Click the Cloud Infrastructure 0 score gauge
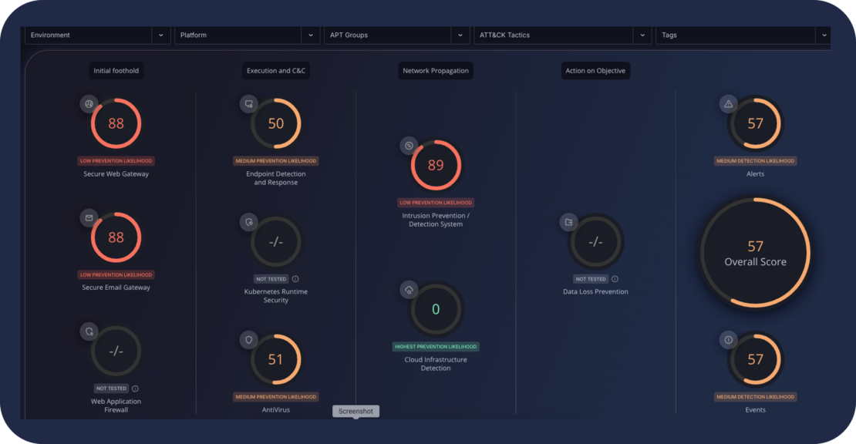The image size is (856, 444). [x=436, y=309]
